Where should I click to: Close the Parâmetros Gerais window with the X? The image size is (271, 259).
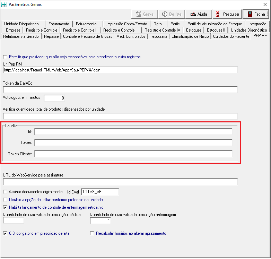(265, 5)
